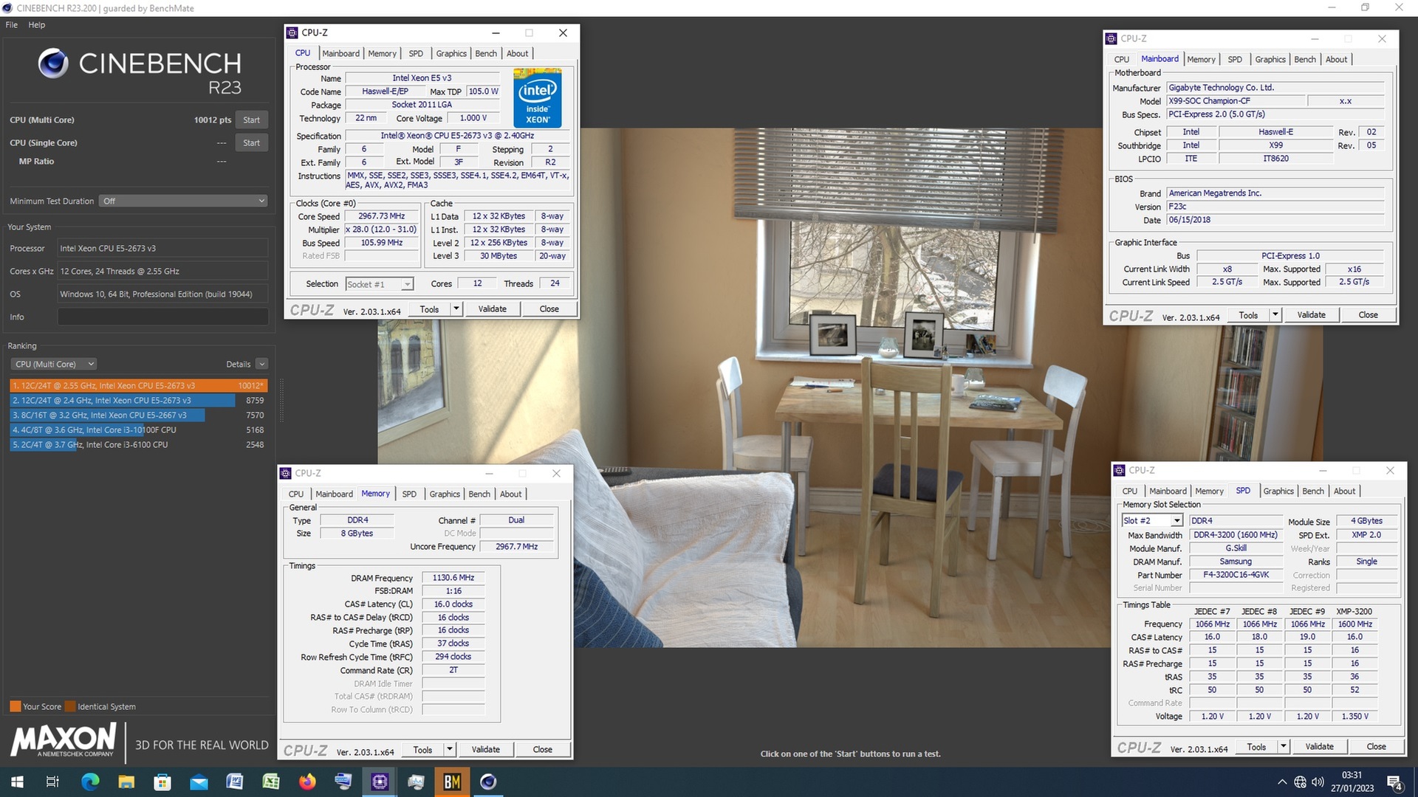Select Memory tab in SPD window
Screen dimensions: 1418x797
tap(1209, 491)
